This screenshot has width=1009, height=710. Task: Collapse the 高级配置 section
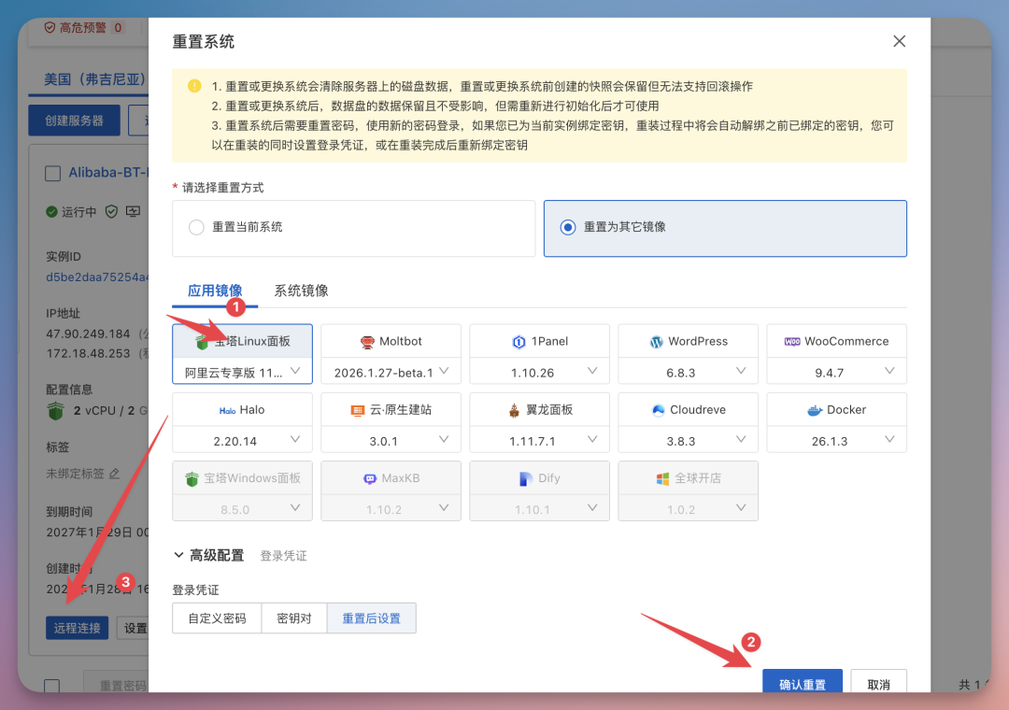(x=213, y=554)
